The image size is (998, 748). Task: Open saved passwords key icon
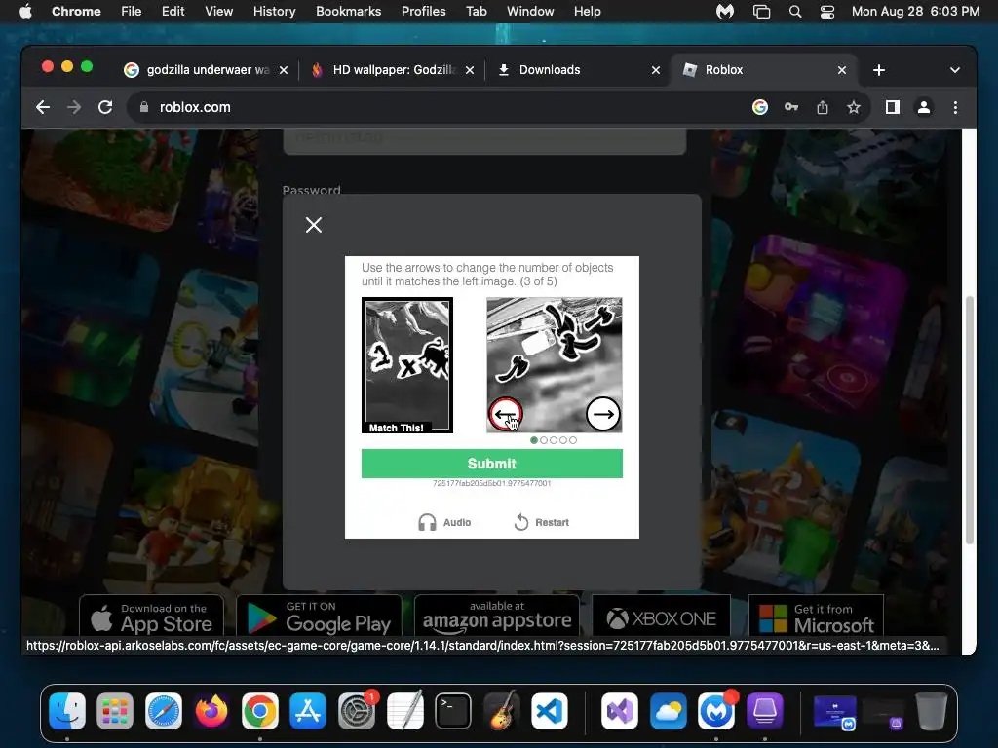click(x=791, y=107)
